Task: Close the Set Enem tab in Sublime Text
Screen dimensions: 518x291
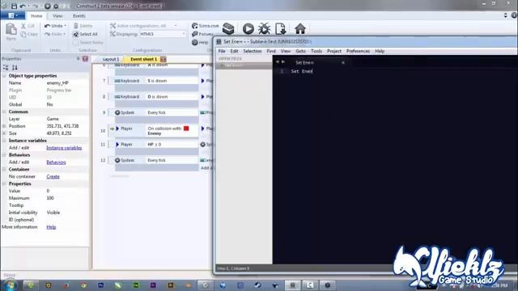Action: point(343,63)
